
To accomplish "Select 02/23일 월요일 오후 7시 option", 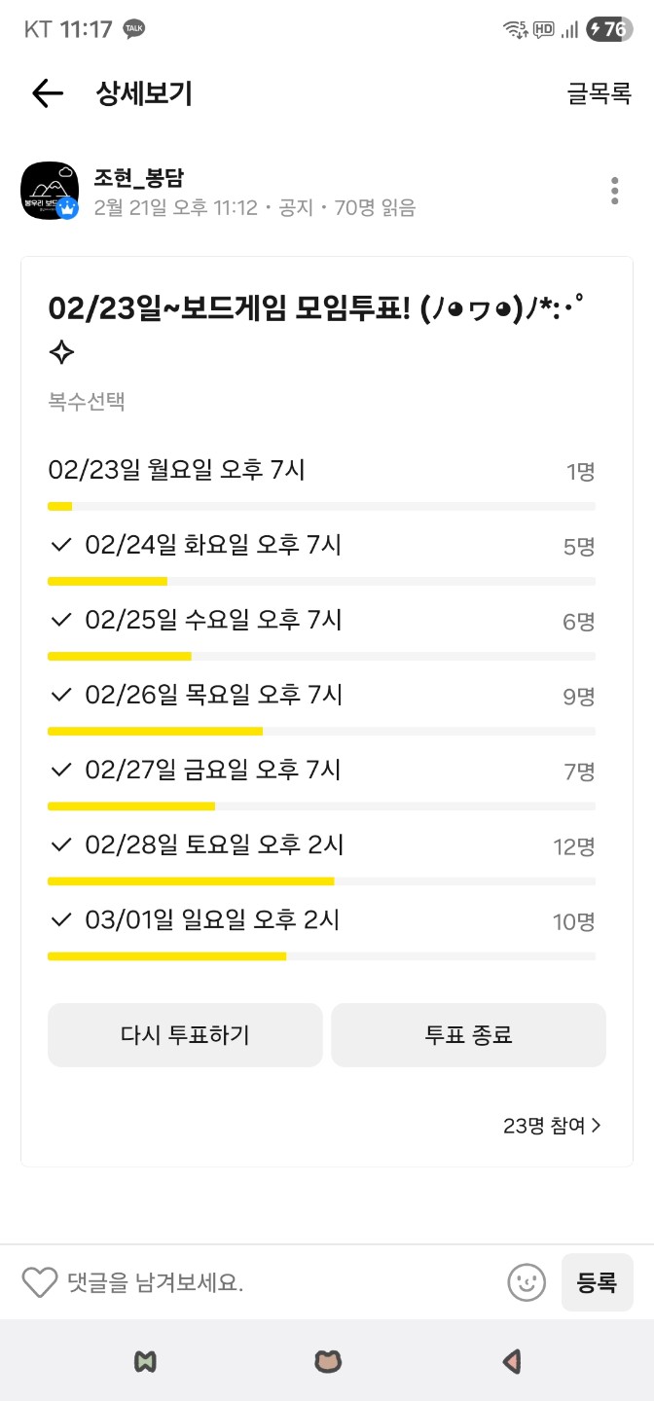I will coord(177,471).
